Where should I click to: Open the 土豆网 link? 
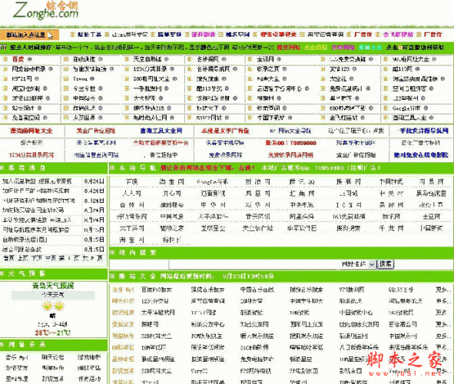click(432, 217)
